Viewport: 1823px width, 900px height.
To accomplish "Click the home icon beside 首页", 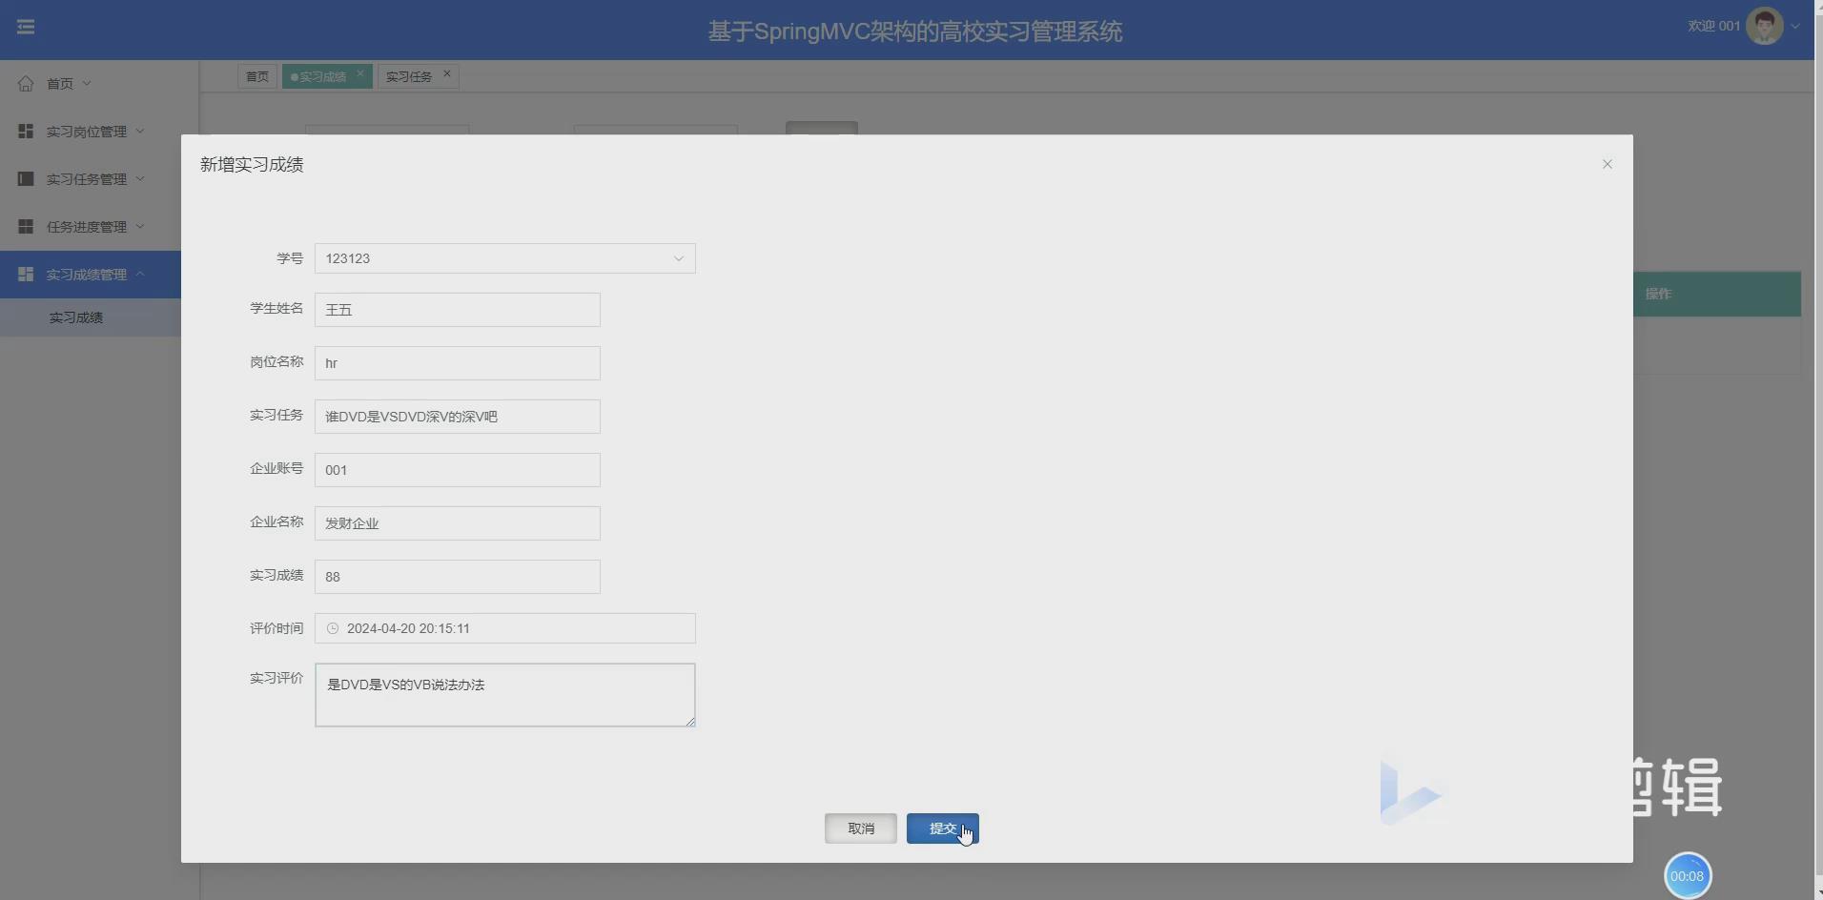I will [26, 83].
